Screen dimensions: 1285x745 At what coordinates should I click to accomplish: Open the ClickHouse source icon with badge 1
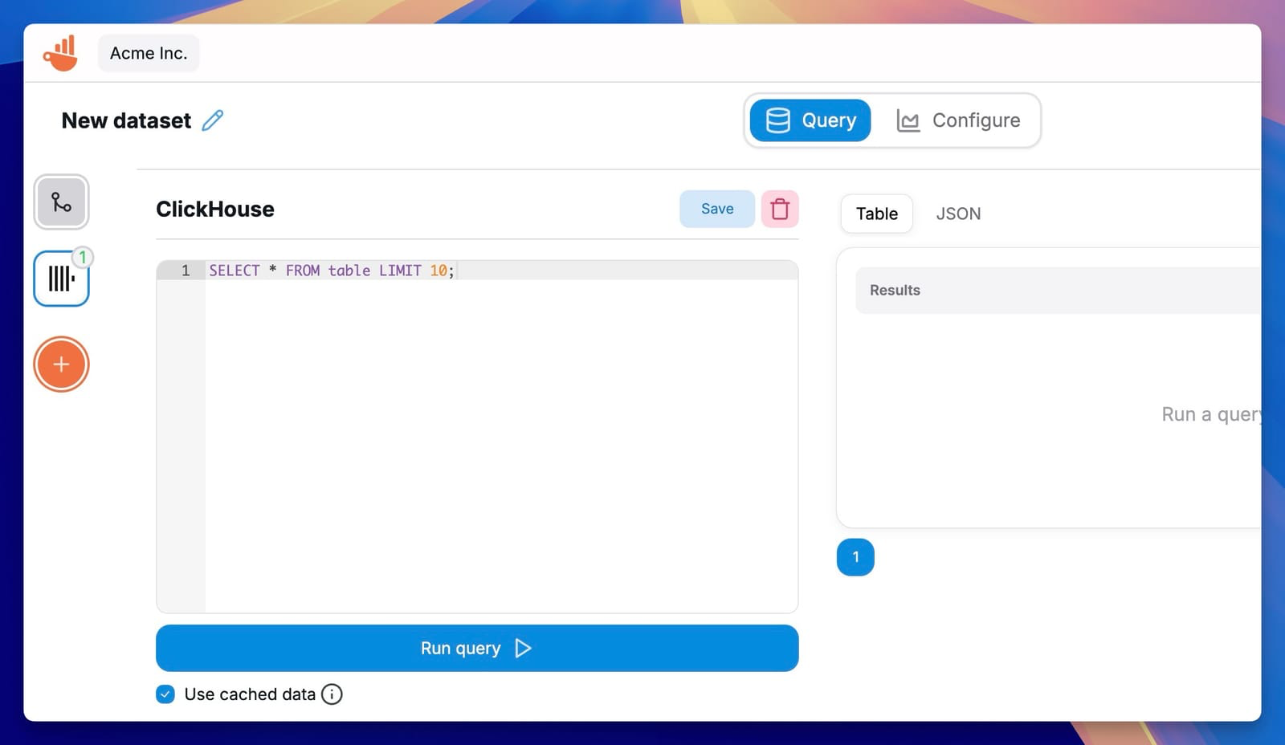coord(61,279)
